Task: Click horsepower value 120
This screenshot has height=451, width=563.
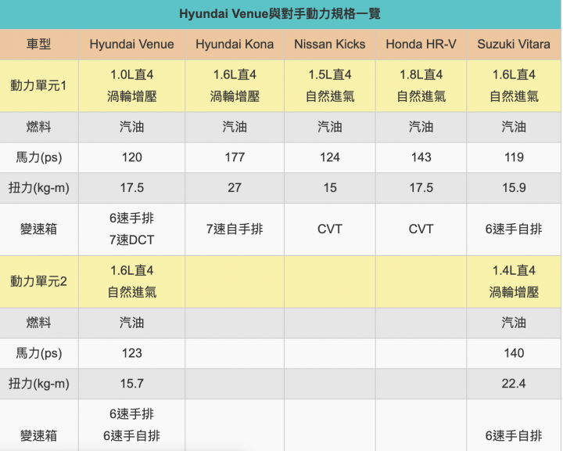Action: coord(132,157)
